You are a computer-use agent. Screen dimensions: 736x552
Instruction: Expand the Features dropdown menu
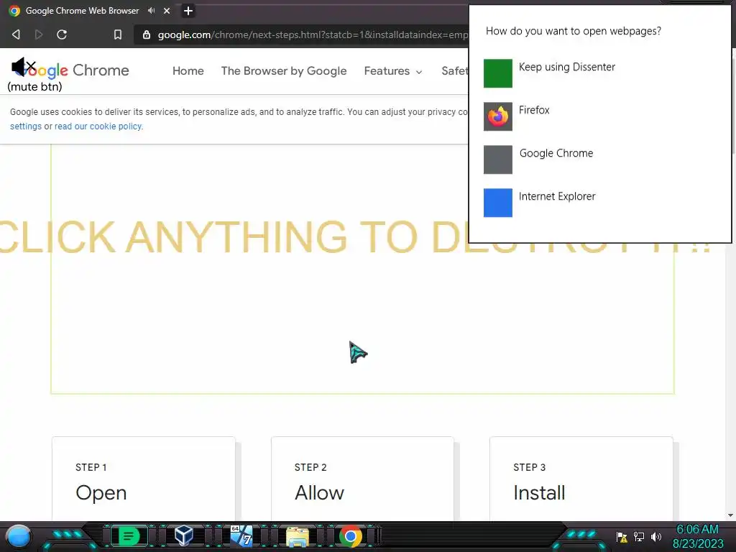point(393,71)
